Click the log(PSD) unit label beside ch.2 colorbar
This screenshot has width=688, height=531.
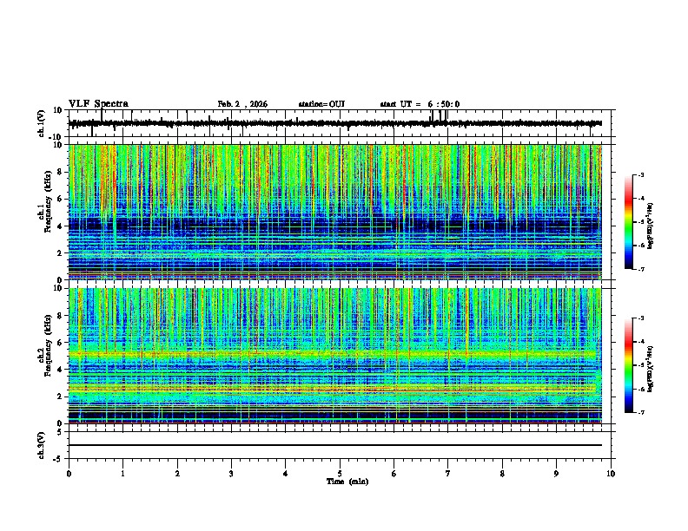click(x=651, y=369)
